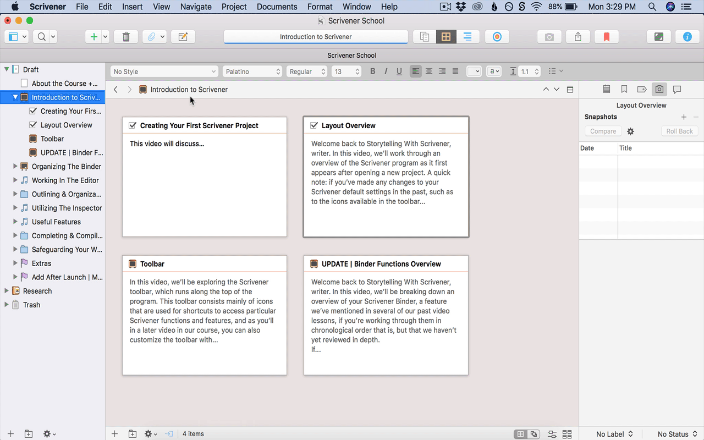Toggle underline text formatting

(x=399, y=71)
